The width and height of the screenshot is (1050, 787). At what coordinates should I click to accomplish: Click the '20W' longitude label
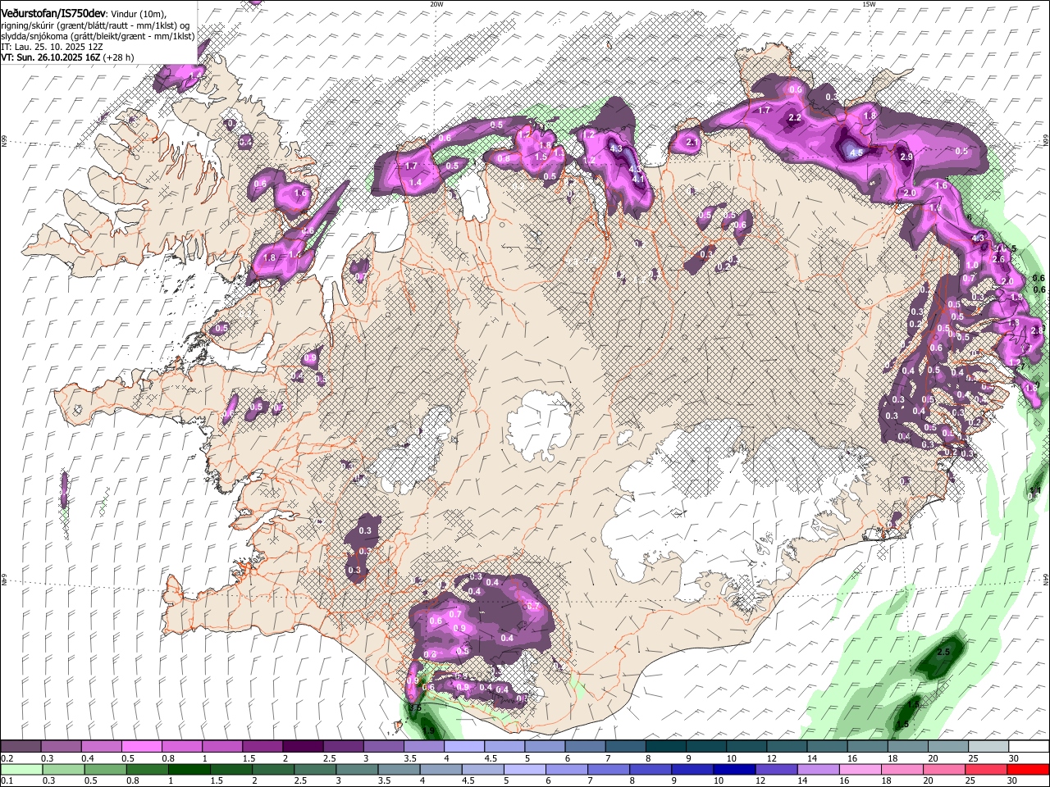tap(436, 4)
